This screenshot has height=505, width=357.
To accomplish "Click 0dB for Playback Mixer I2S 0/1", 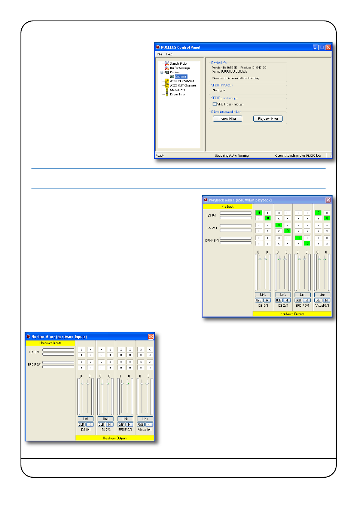I will [259, 300].
